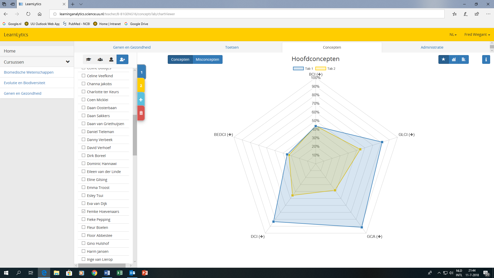This screenshot has width=494, height=278.
Task: Collapse the Cursussen section chevron
Action: tap(68, 62)
